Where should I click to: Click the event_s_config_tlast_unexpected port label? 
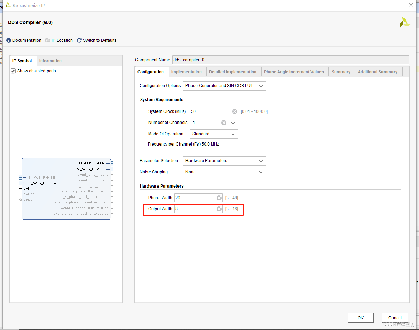81,214
